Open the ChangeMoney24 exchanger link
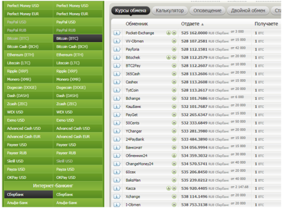The width and height of the screenshot is (282, 208). tap(139, 164)
